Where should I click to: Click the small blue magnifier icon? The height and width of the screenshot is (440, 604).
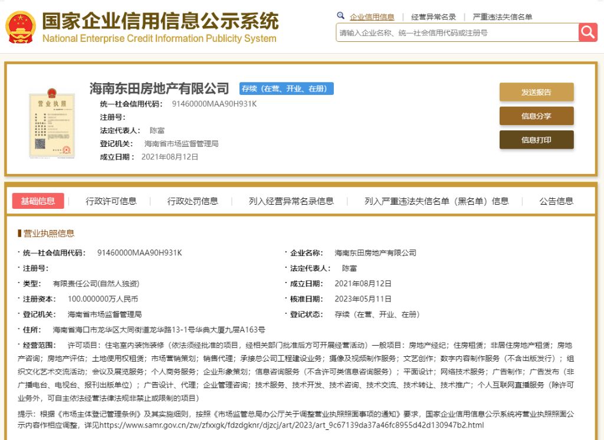click(x=340, y=15)
